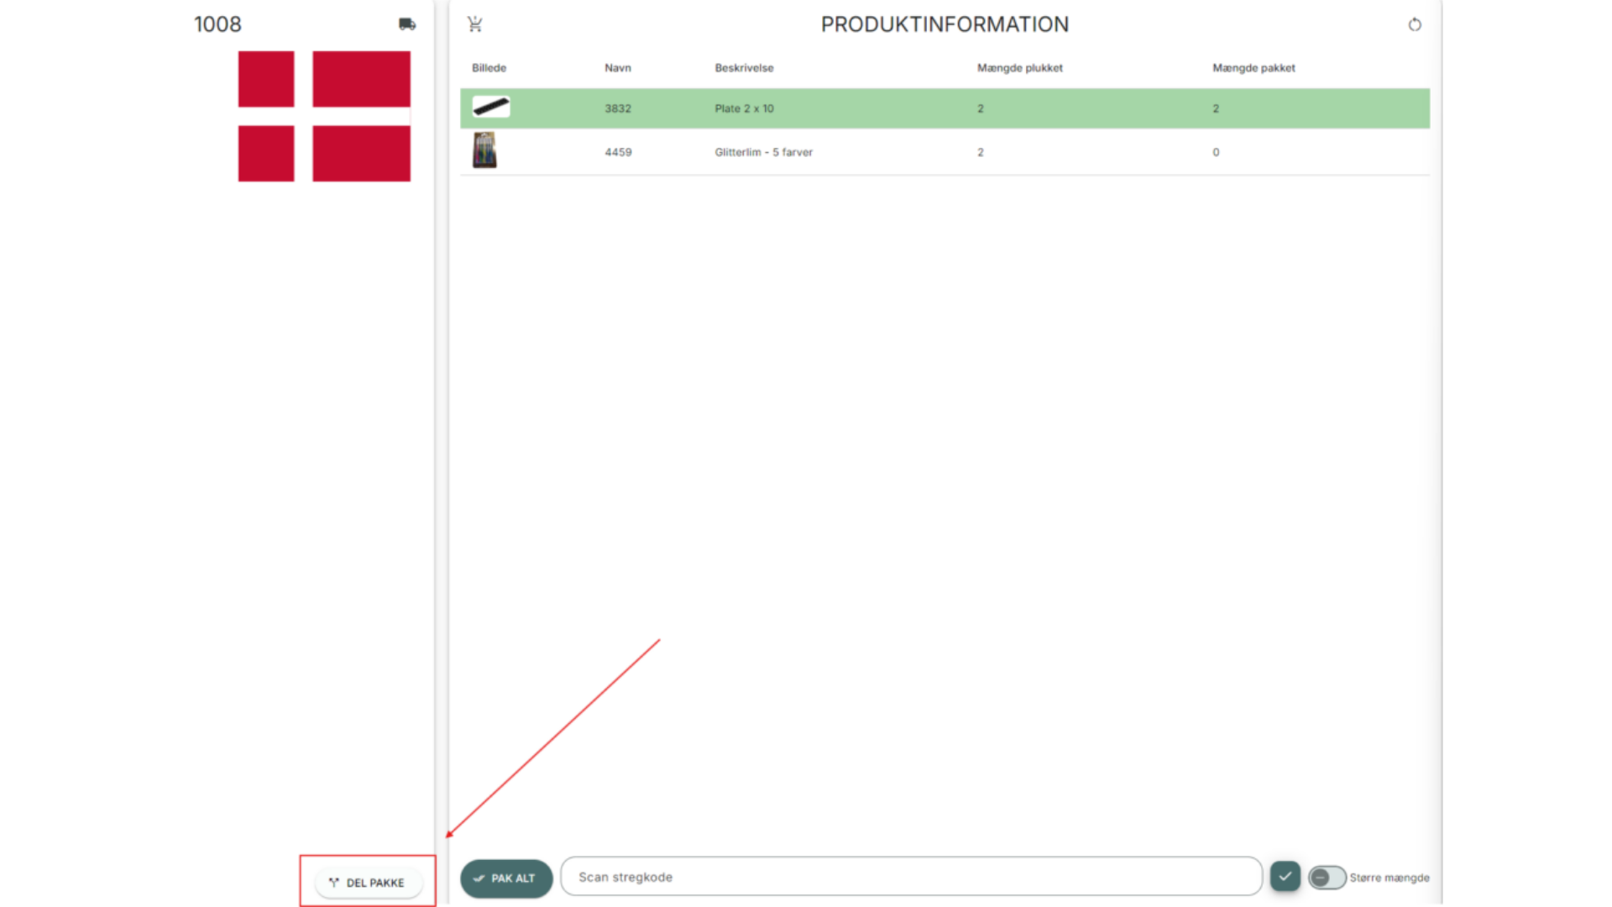
Task: Select product number 4459 in list
Action: tap(618, 152)
